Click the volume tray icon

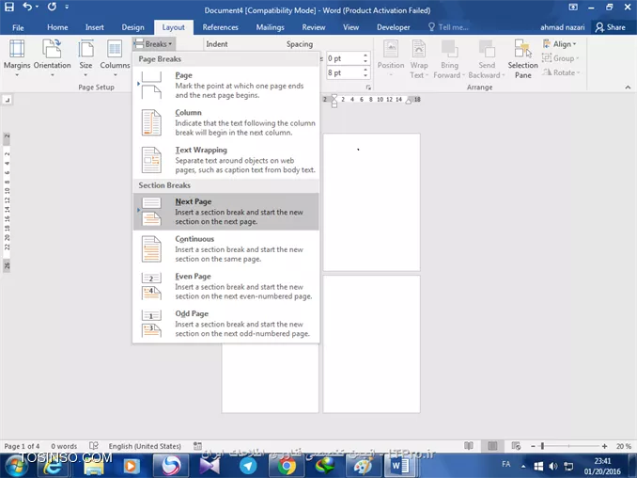click(x=553, y=466)
